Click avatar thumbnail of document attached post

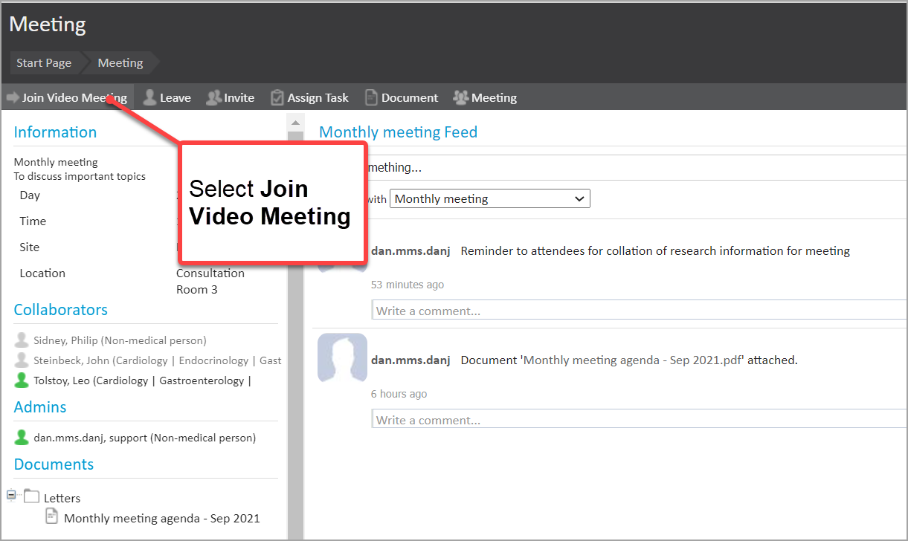coord(342,357)
